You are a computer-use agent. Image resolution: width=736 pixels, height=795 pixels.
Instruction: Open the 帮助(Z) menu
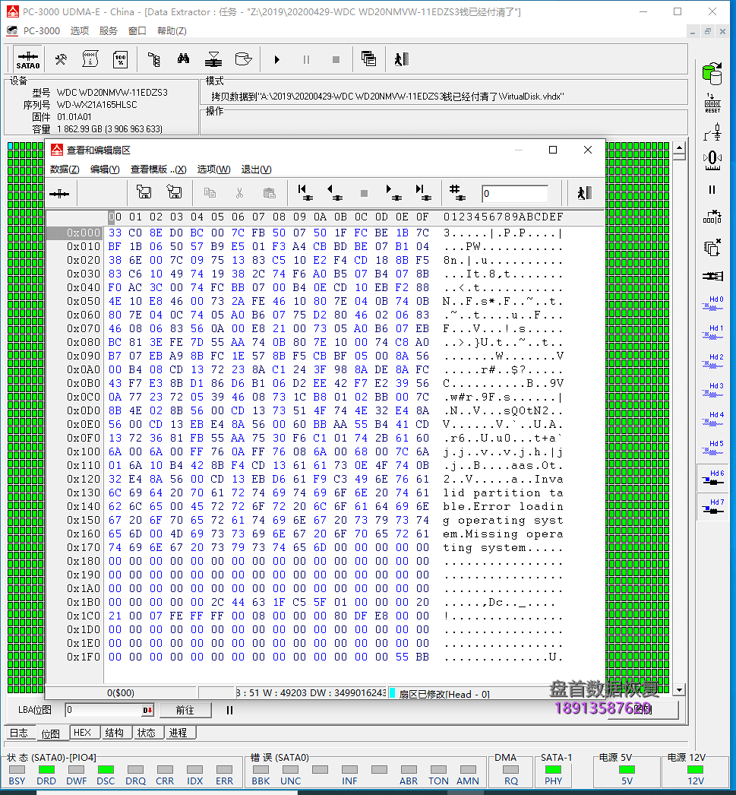[x=172, y=31]
